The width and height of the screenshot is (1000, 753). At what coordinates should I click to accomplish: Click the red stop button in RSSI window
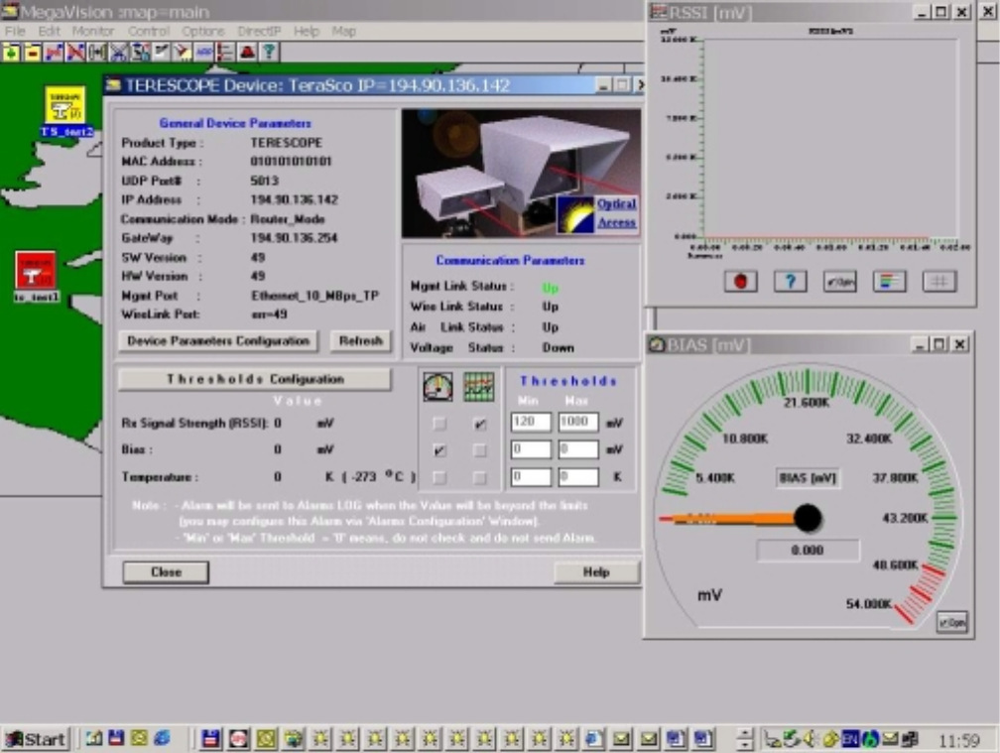[x=740, y=281]
